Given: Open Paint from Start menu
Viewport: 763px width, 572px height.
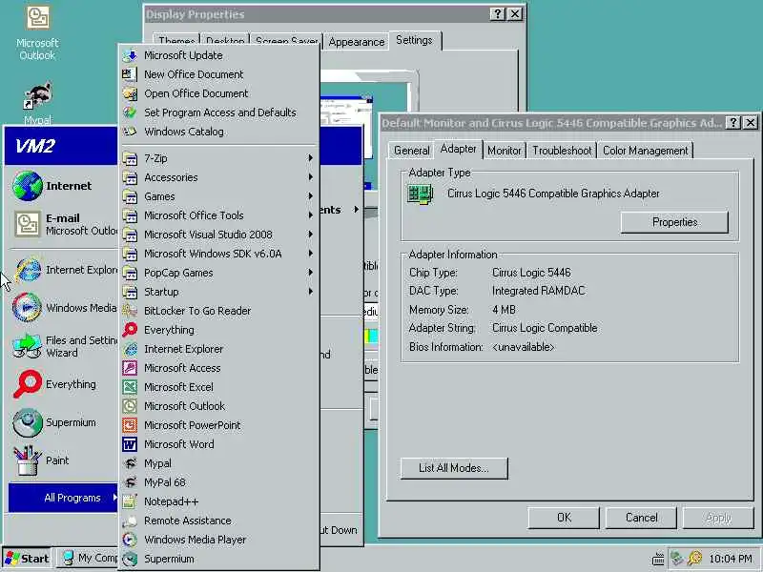Looking at the screenshot, I should coord(62,460).
